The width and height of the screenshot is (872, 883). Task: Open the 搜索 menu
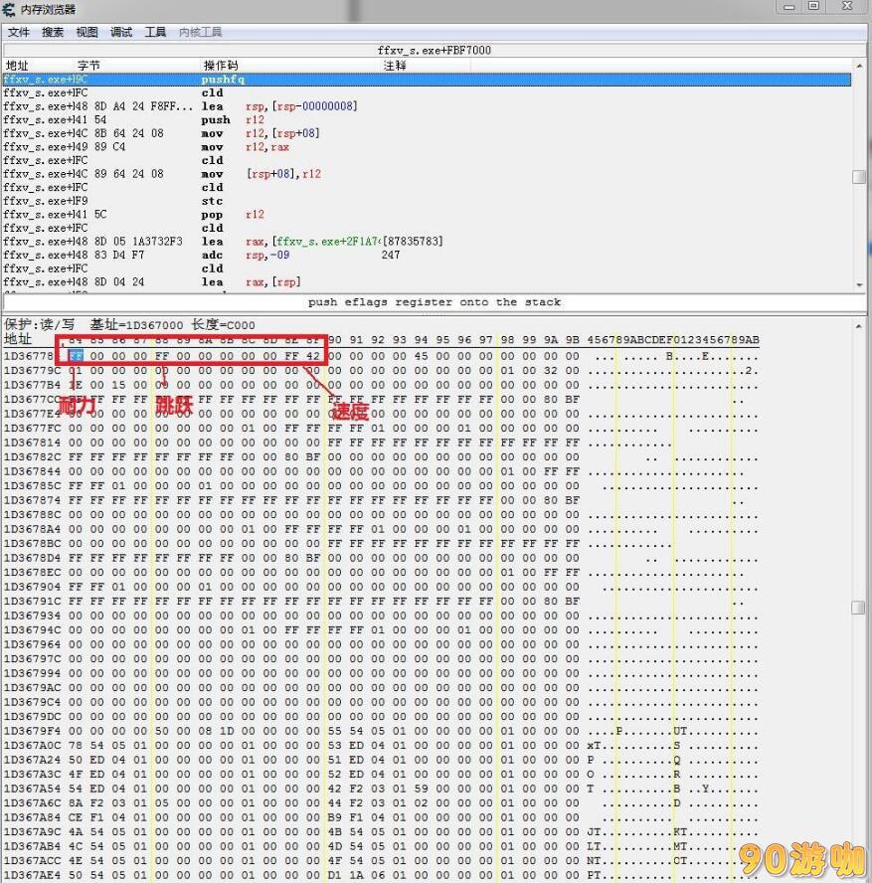53,32
